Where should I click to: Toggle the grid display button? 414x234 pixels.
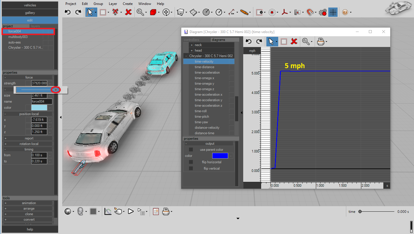333,12
